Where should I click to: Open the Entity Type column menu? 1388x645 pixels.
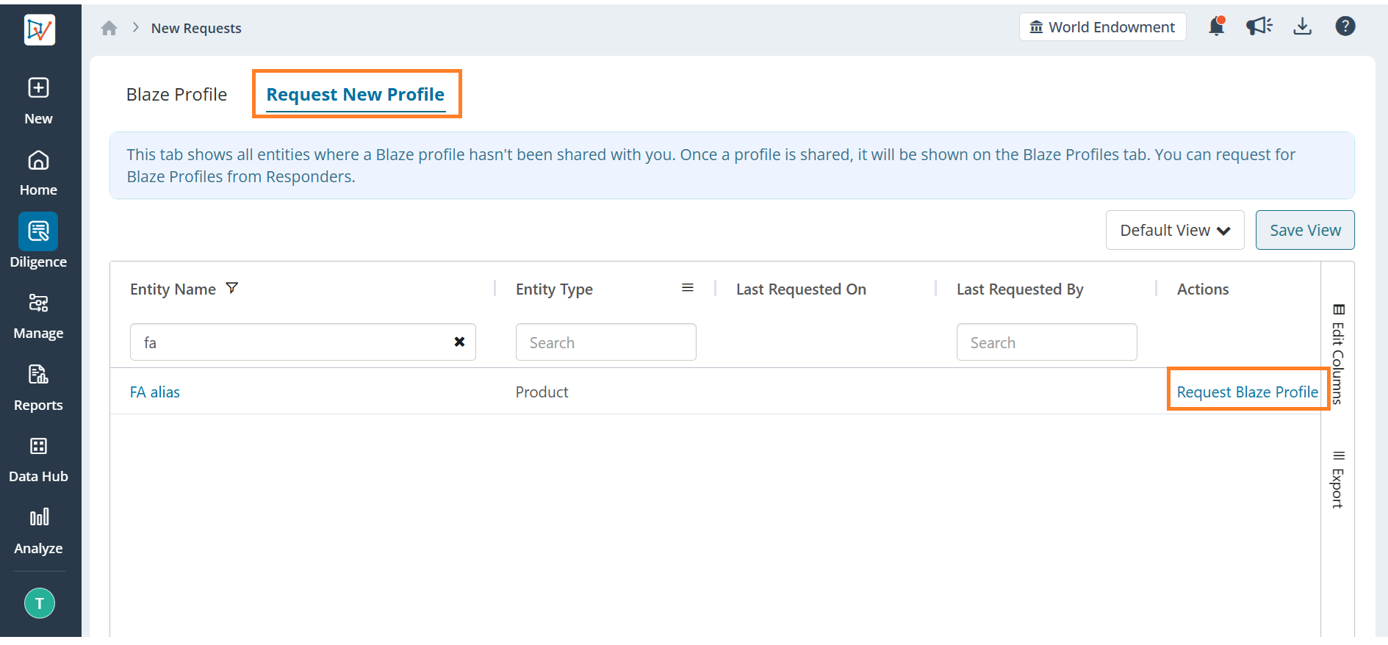[688, 288]
